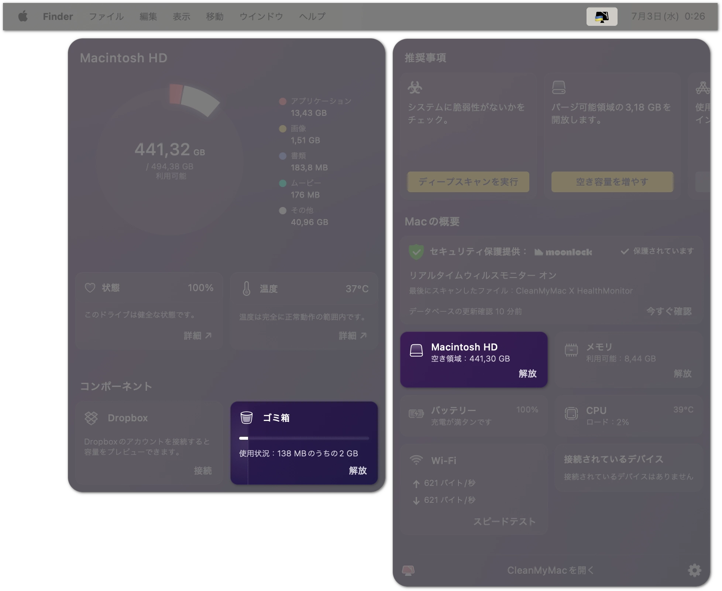
Task: Click the 保護されています status text
Action: (664, 251)
